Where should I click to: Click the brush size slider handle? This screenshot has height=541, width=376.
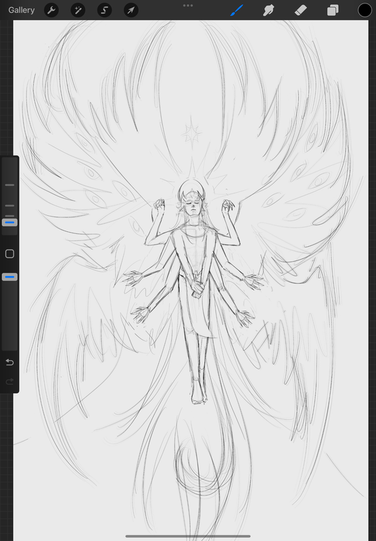pos(9,222)
